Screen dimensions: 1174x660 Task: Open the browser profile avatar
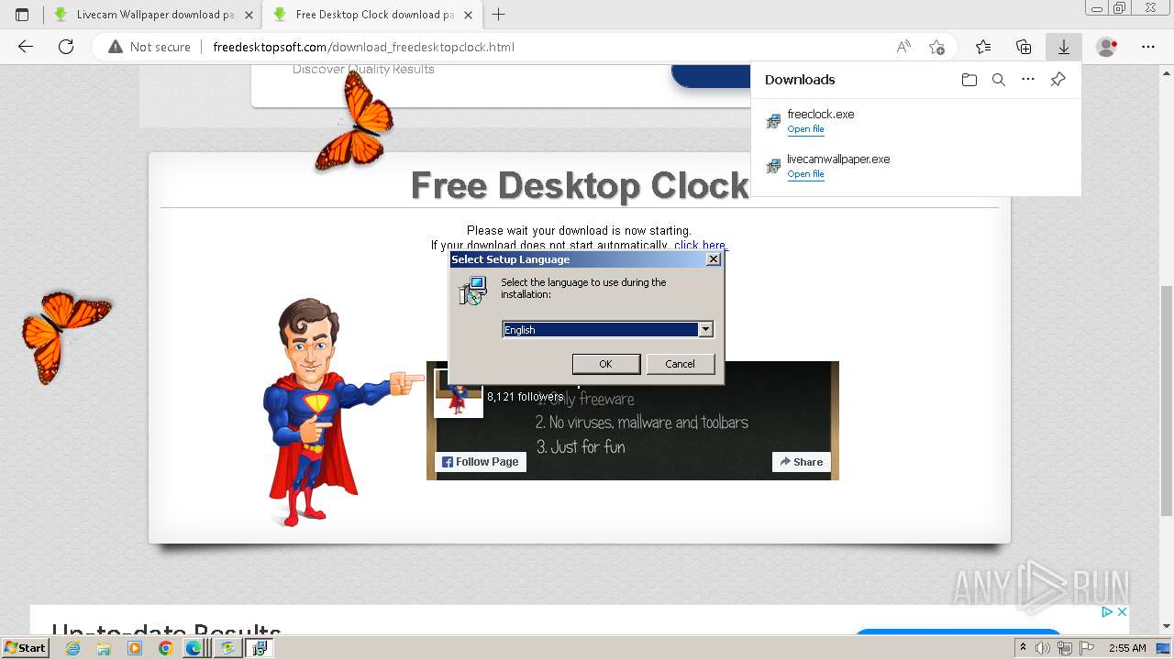coord(1107,47)
